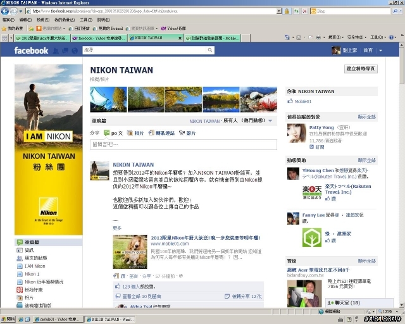Open the Facebook account dropdown arrow
Image resolution: width=405 pixels, height=324 pixels.
(380, 51)
